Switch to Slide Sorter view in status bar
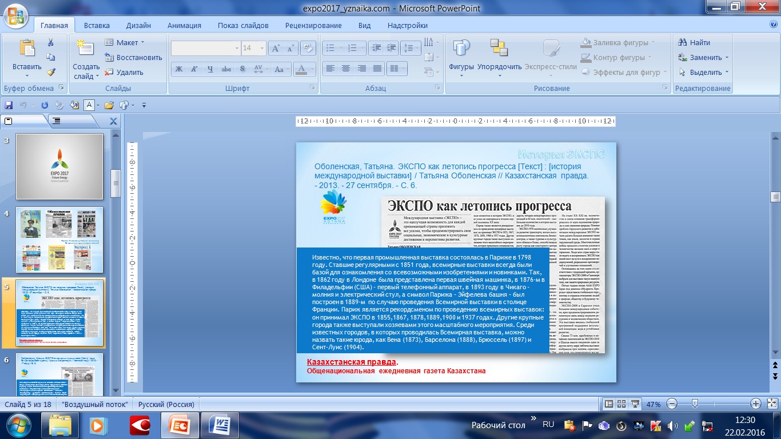The width and height of the screenshot is (781, 439). [622, 404]
